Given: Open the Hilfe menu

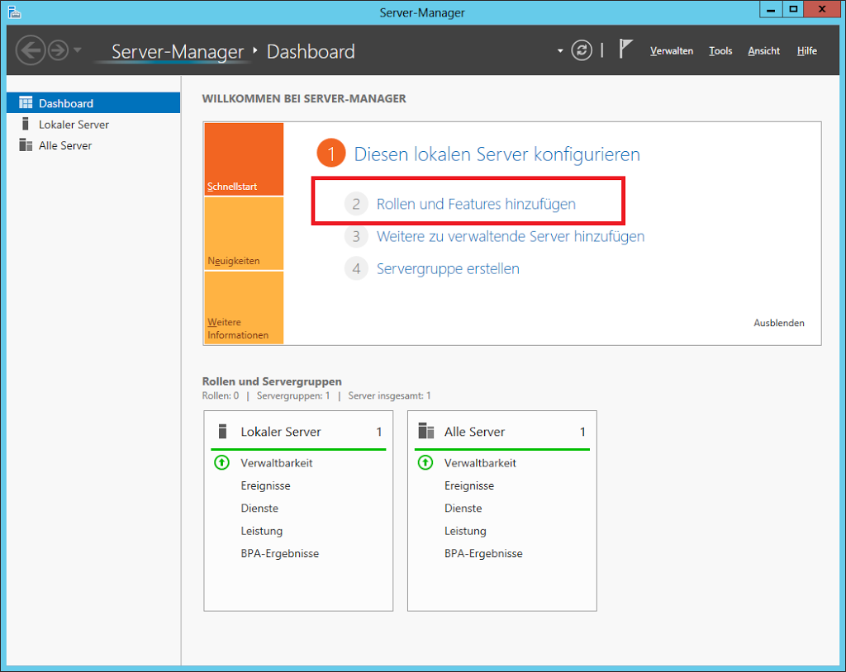Looking at the screenshot, I should click(806, 51).
